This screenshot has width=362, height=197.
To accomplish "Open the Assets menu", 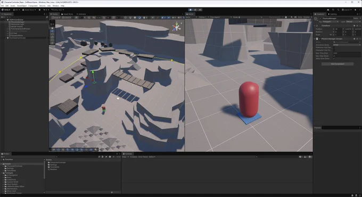I will point(13,5).
